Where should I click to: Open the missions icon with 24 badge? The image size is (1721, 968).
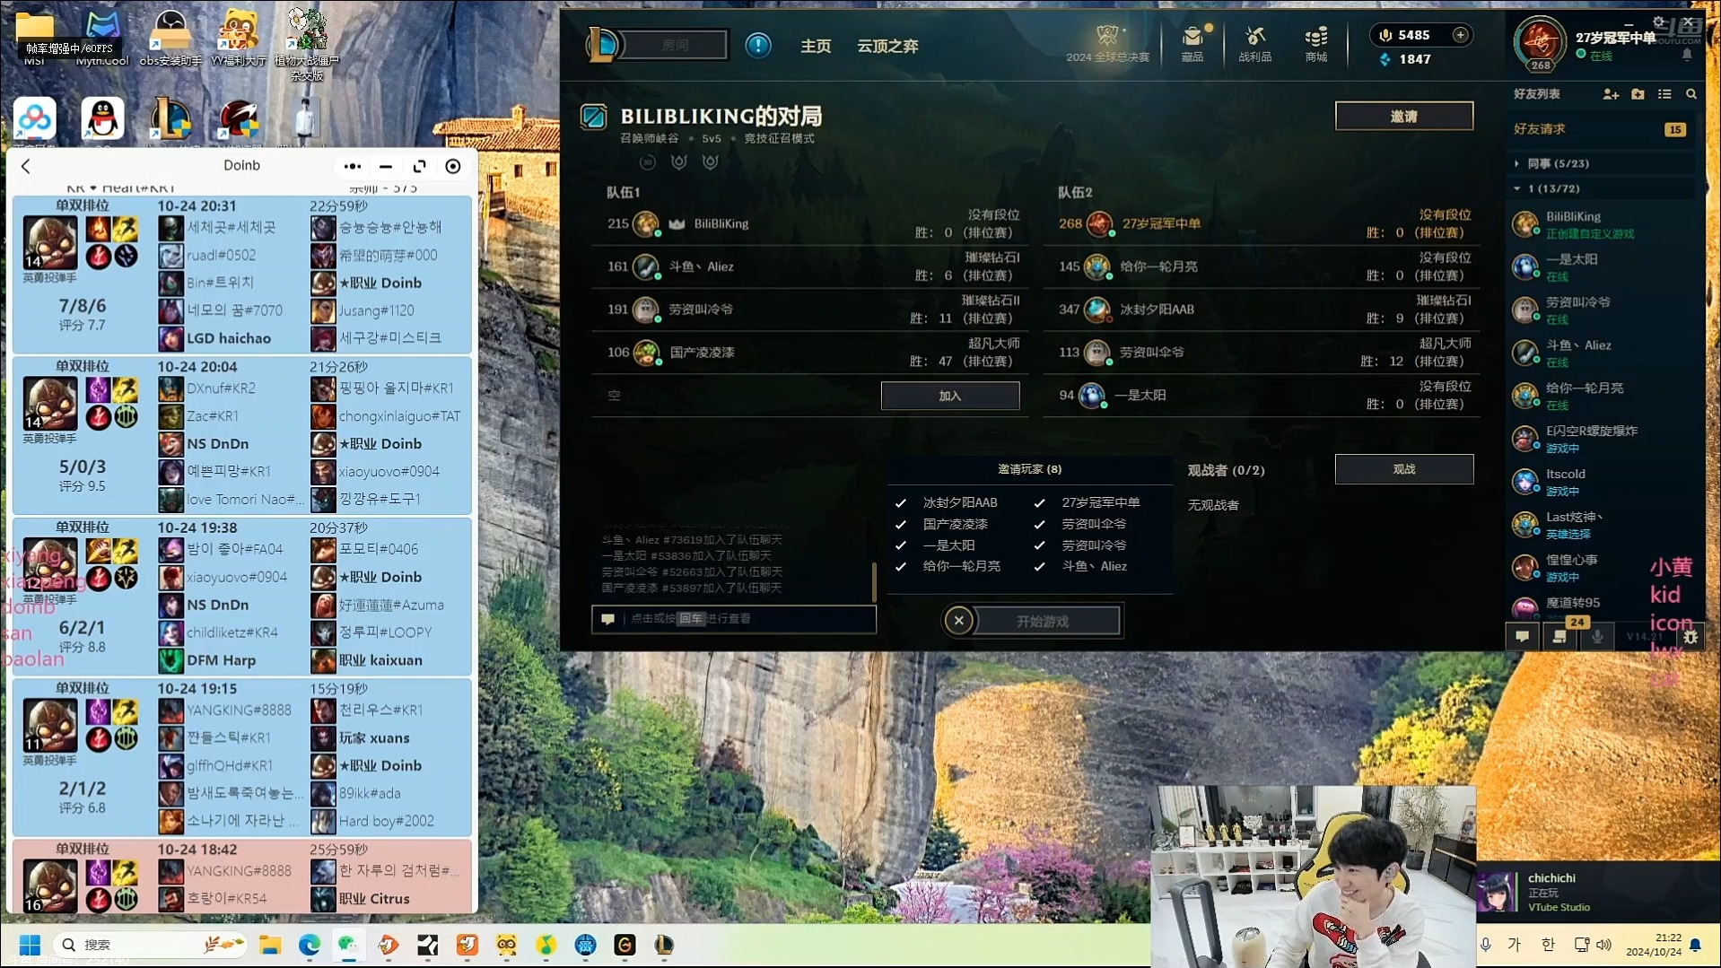click(x=1560, y=635)
